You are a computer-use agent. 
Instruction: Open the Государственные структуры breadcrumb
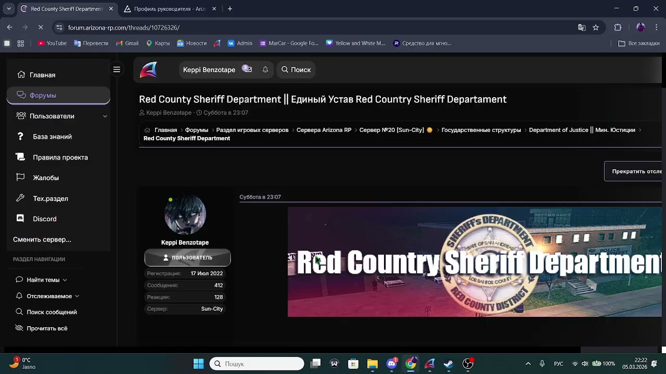pos(481,130)
